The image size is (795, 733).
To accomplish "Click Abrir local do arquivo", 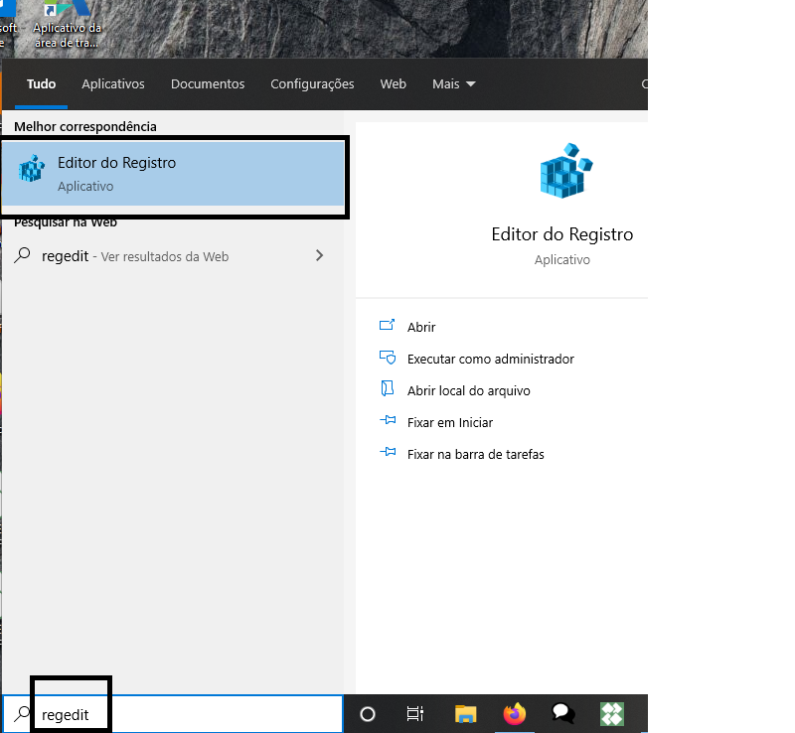I will pos(468,390).
